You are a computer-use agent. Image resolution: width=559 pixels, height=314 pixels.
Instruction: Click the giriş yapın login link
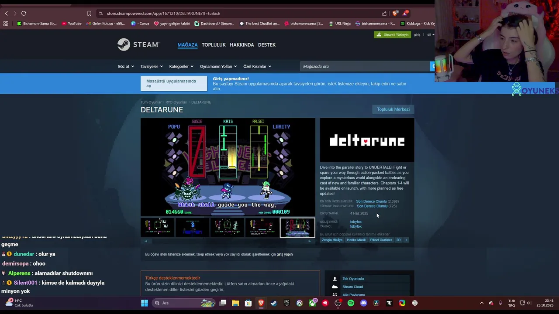pos(285,254)
